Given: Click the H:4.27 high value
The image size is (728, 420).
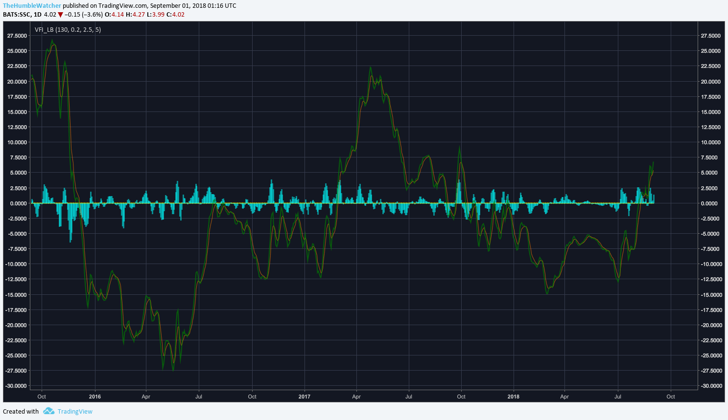Looking at the screenshot, I should [135, 15].
